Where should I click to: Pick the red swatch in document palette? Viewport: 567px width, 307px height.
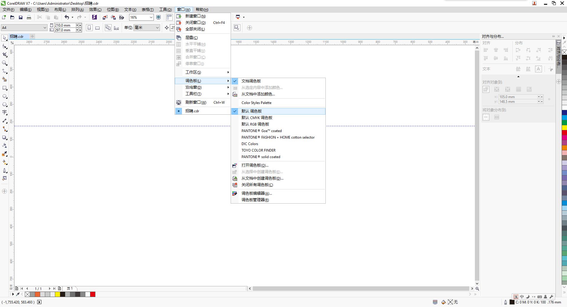click(x=93, y=294)
